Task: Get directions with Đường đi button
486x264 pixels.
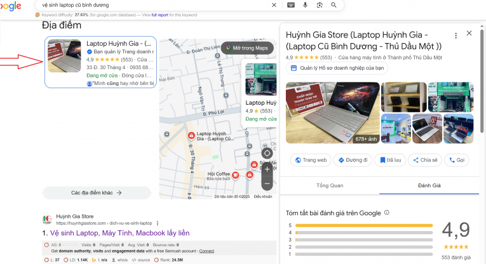Action: 353,160
